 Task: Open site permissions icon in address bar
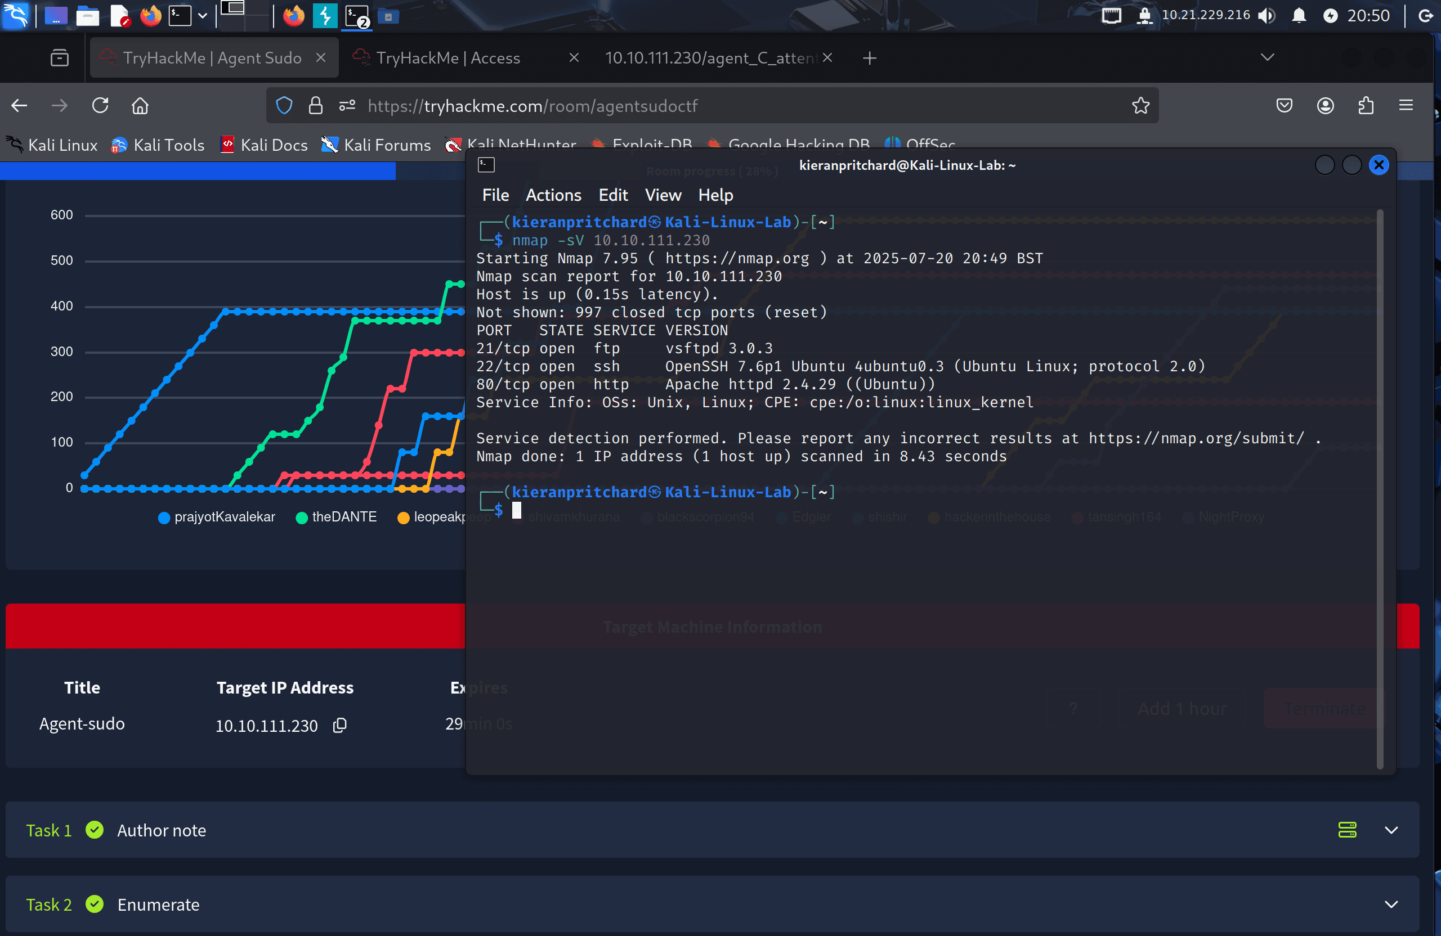[347, 106]
